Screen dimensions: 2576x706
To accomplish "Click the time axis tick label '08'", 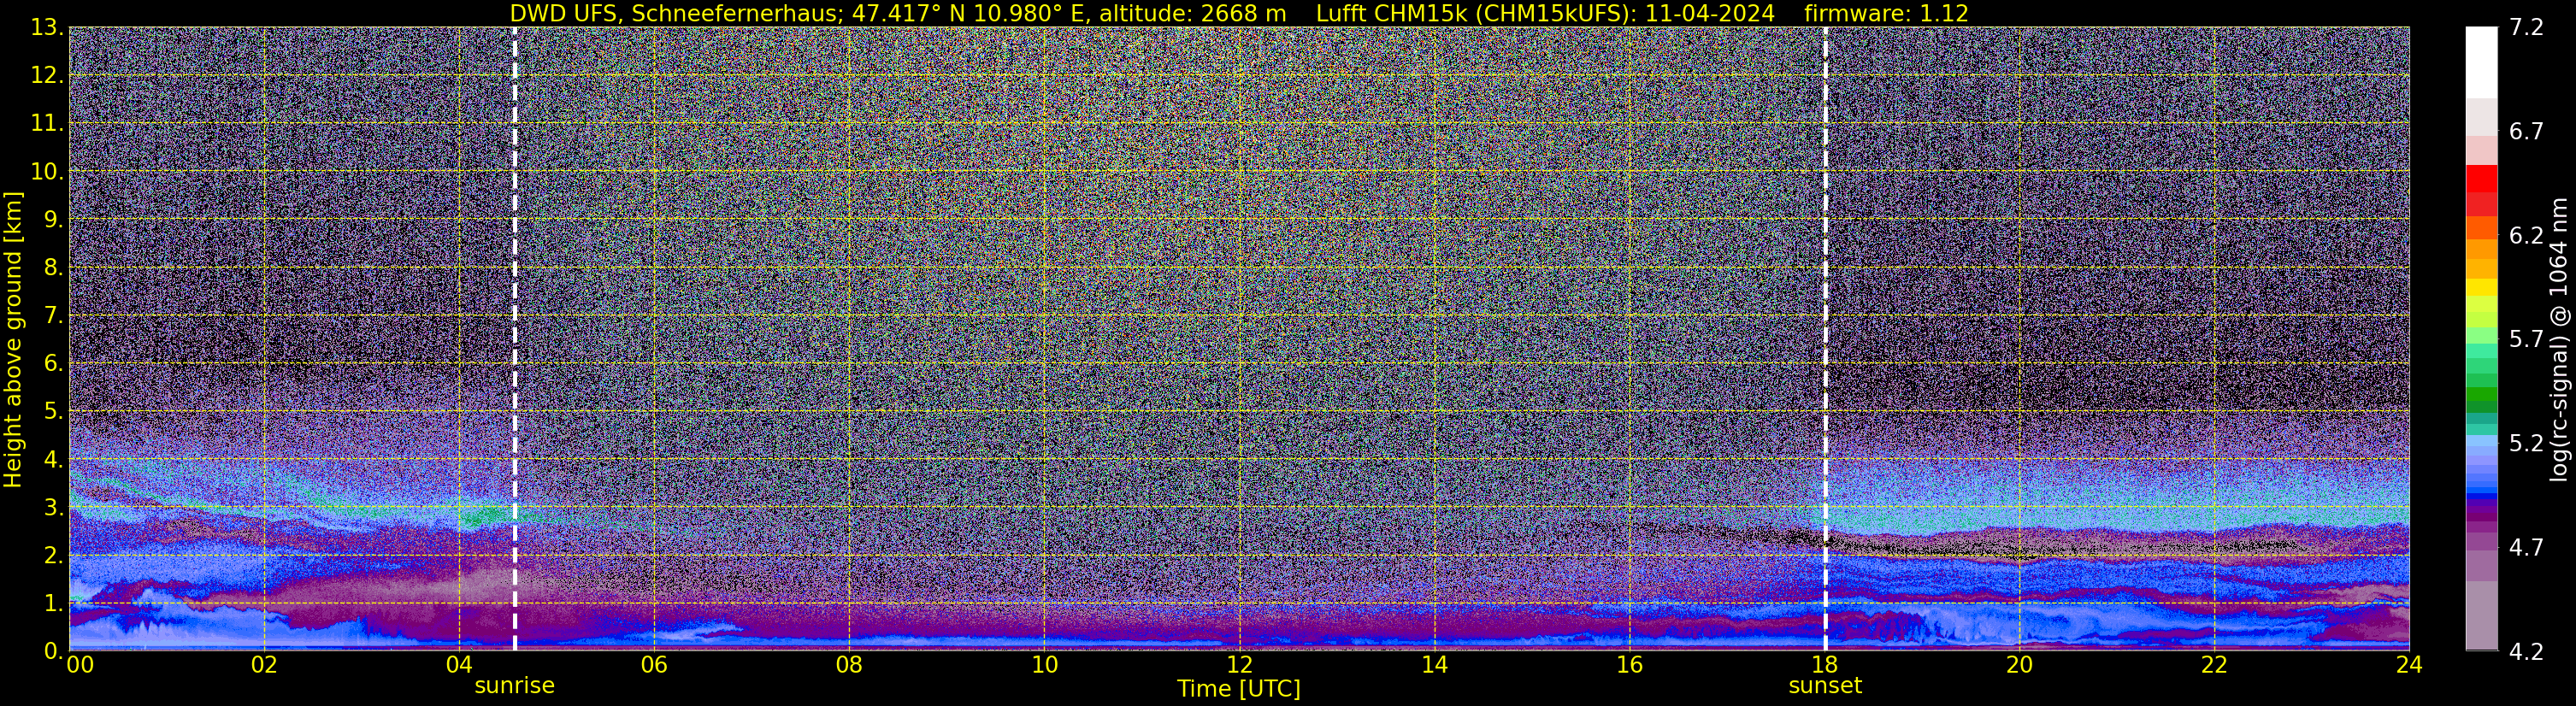I will coord(849,664).
